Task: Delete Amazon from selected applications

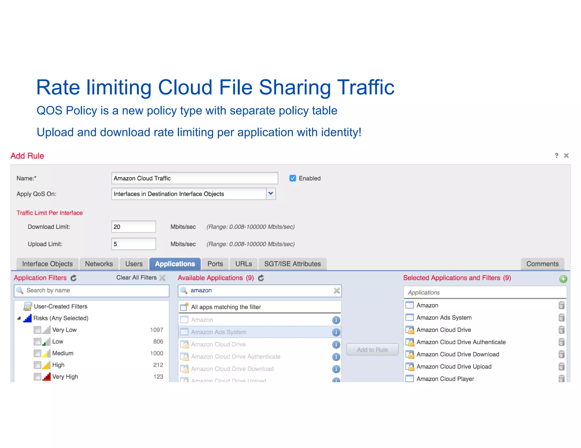Action: [x=561, y=305]
